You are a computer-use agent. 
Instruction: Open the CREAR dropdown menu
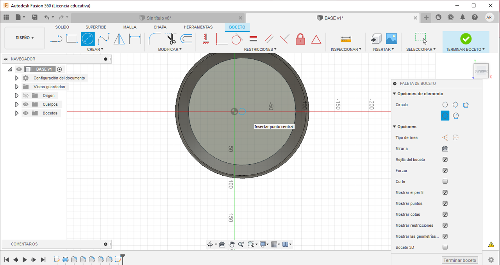(95, 50)
